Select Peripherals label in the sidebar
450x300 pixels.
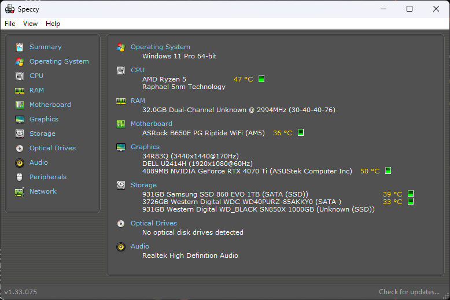click(48, 177)
